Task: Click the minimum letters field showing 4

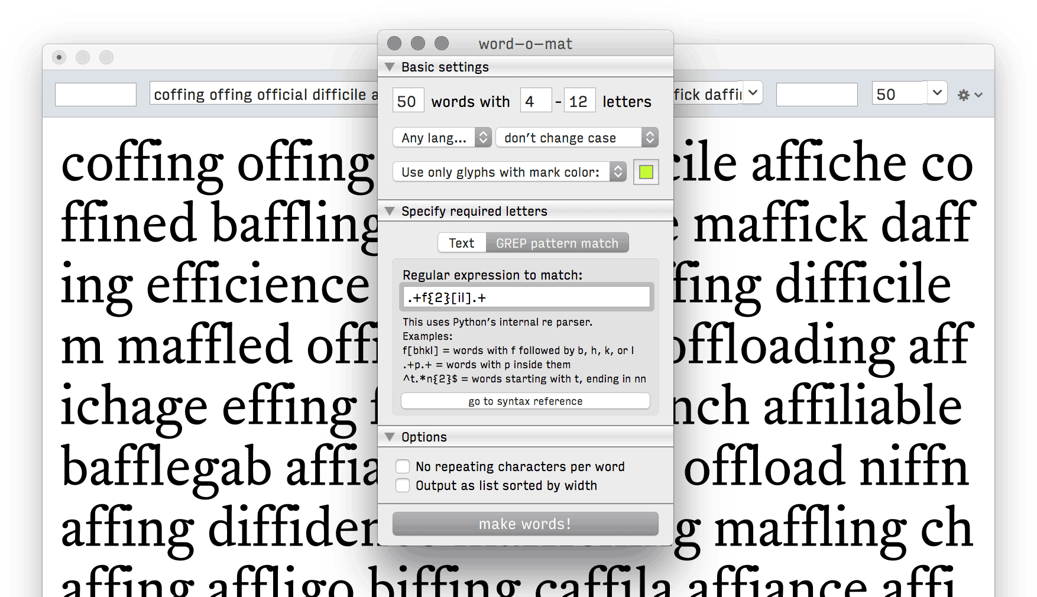Action: [x=536, y=101]
